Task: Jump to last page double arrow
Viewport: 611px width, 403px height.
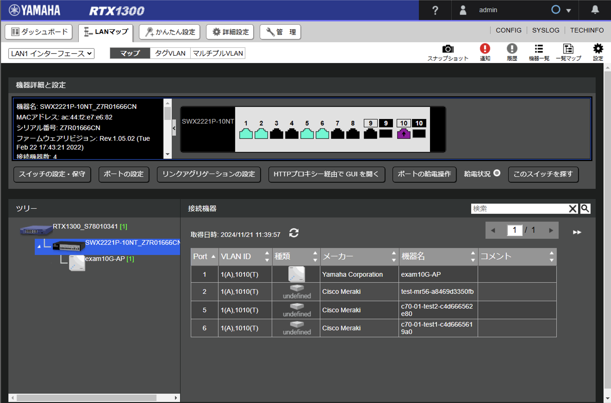Action: (x=577, y=232)
